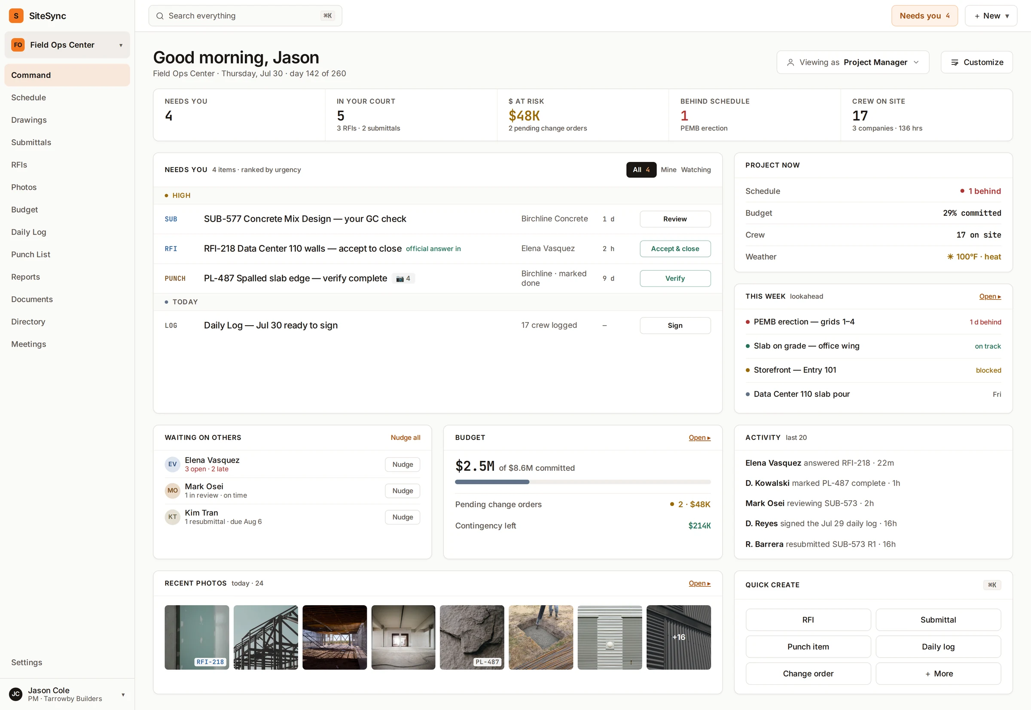Click the person icon beside Viewing as
Viewport: 1031px width, 710px height.
click(x=790, y=62)
